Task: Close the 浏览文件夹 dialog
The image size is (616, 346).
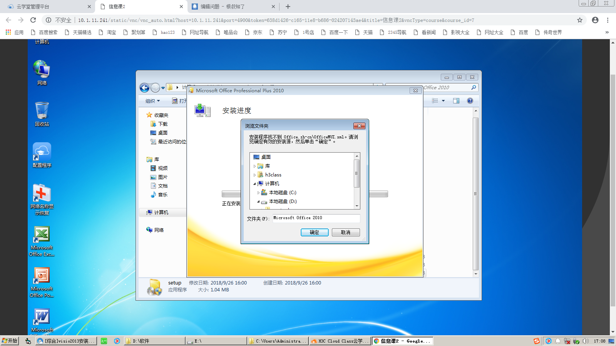Action: (359, 126)
